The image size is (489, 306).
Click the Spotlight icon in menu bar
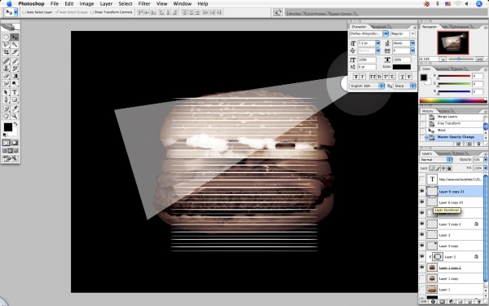[x=479, y=4]
